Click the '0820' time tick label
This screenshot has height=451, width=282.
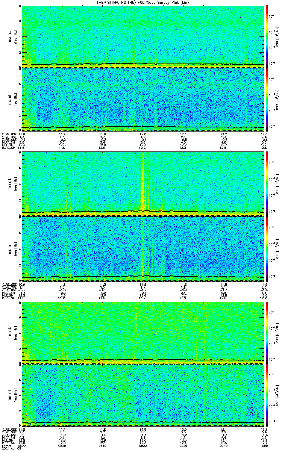[x=62, y=446]
